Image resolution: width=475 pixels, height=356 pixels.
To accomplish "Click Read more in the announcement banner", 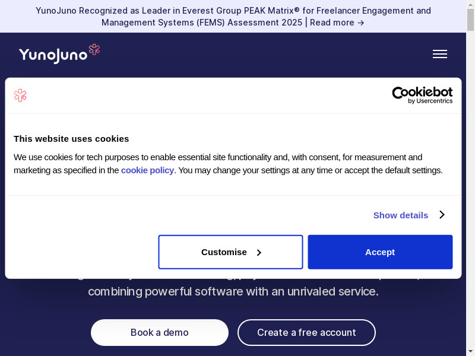I will pyautogui.click(x=331, y=23).
